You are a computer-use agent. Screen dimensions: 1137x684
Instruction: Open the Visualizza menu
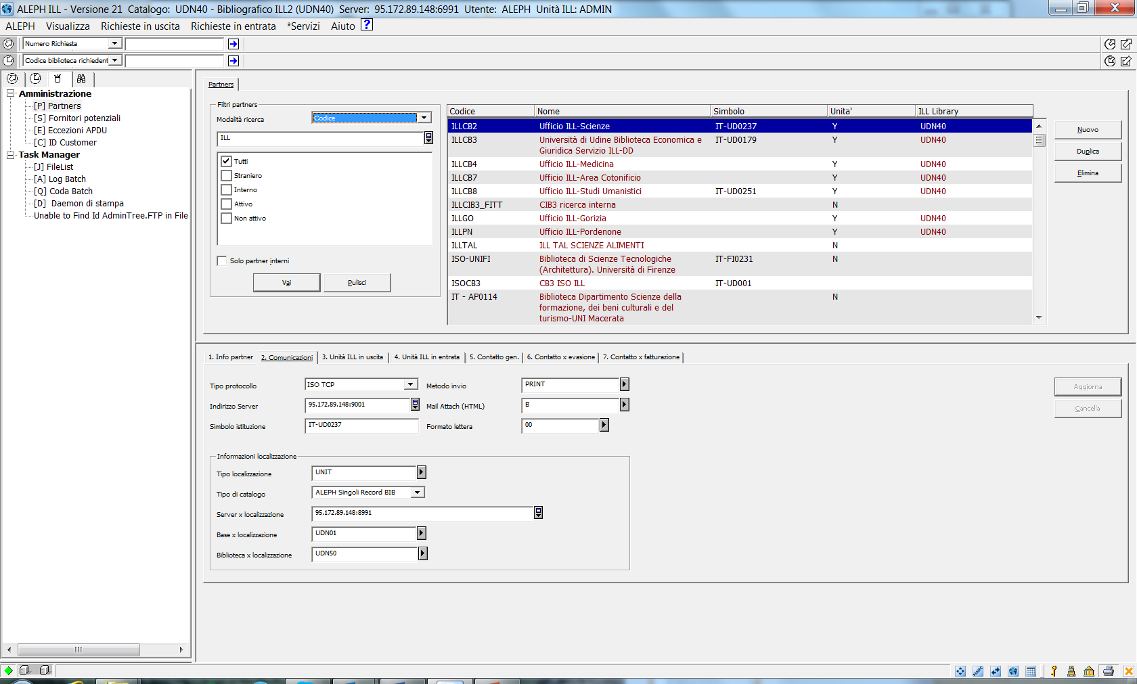click(68, 26)
